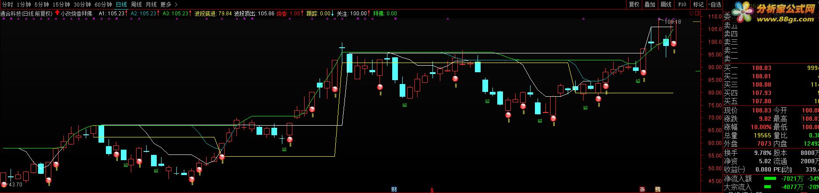Open the 画线 drawing tools button

pos(666,4)
